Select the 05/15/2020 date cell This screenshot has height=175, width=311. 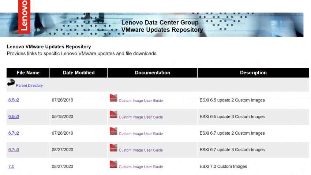[x=63, y=117]
